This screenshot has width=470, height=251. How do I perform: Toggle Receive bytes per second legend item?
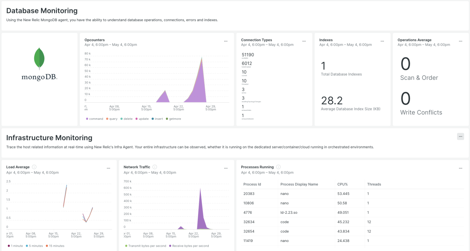[x=189, y=246]
